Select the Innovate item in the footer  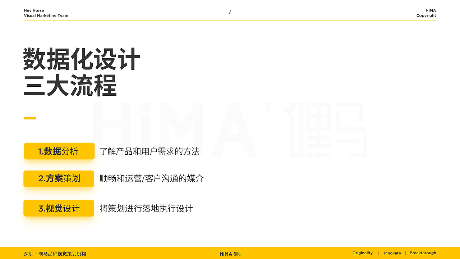pyautogui.click(x=392, y=253)
